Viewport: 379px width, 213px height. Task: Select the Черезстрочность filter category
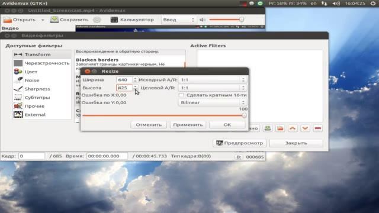tap(42, 63)
